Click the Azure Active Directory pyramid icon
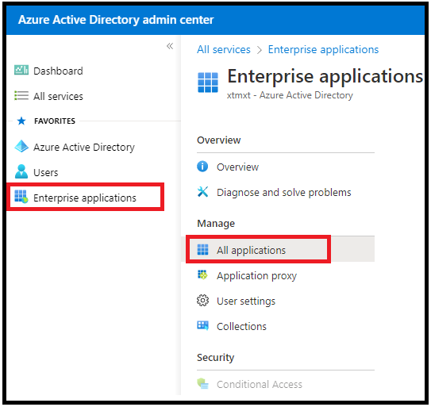This screenshot has height=407, width=431. 21,146
